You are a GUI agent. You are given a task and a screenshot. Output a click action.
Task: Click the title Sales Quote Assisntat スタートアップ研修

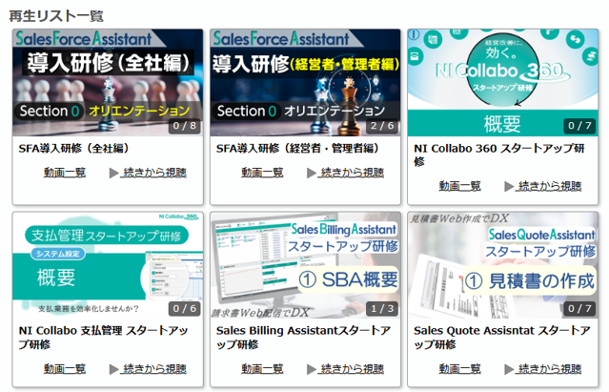(502, 338)
